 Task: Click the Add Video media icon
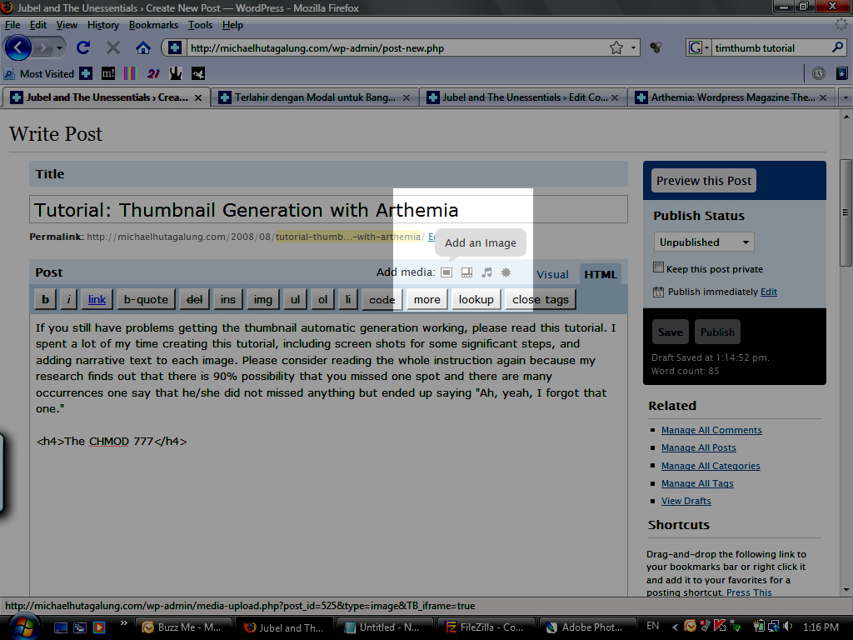[466, 272]
